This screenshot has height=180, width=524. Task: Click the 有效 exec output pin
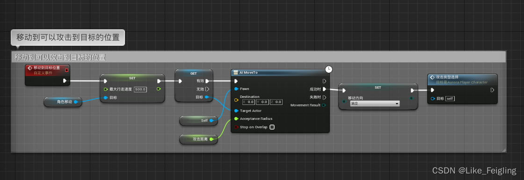coord(207,81)
